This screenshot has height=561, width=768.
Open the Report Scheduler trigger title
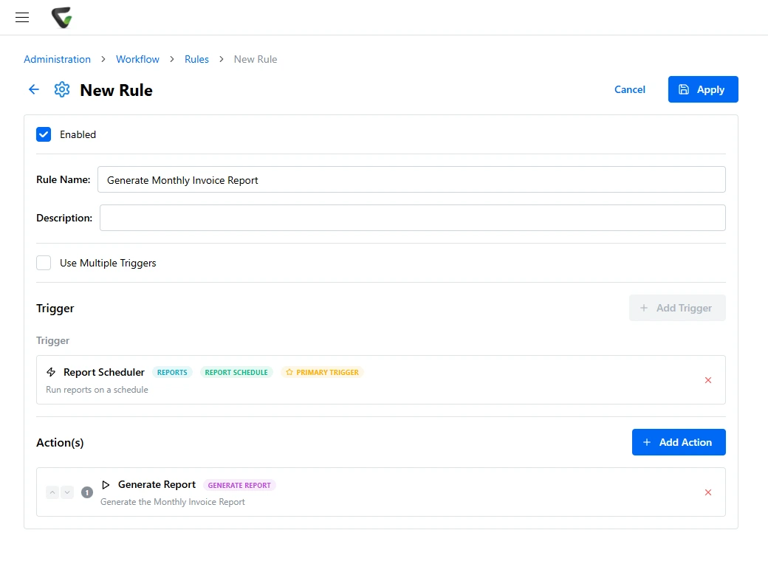[104, 373]
